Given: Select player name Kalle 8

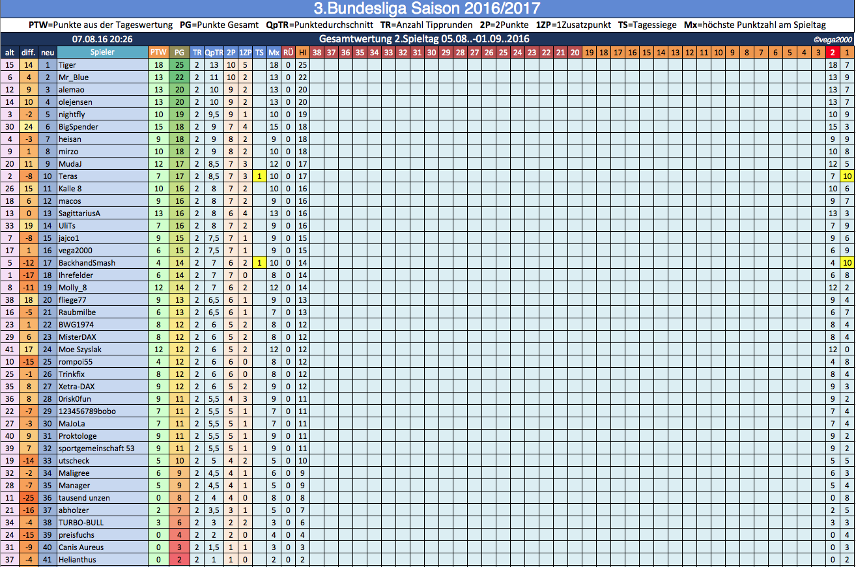Looking at the screenshot, I should pos(70,189).
